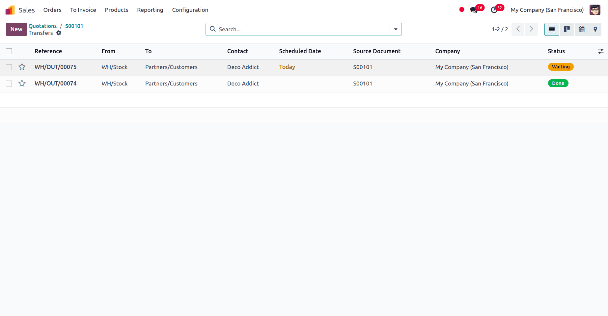Open the Sales app home icon
Image resolution: width=608 pixels, height=316 pixels.
click(x=10, y=10)
